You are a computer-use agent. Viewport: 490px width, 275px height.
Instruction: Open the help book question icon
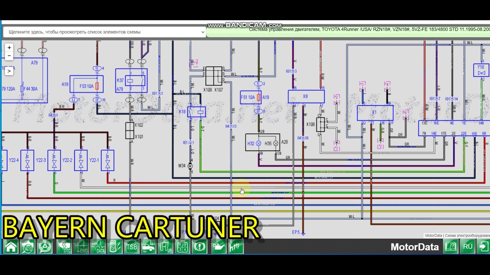(451, 246)
